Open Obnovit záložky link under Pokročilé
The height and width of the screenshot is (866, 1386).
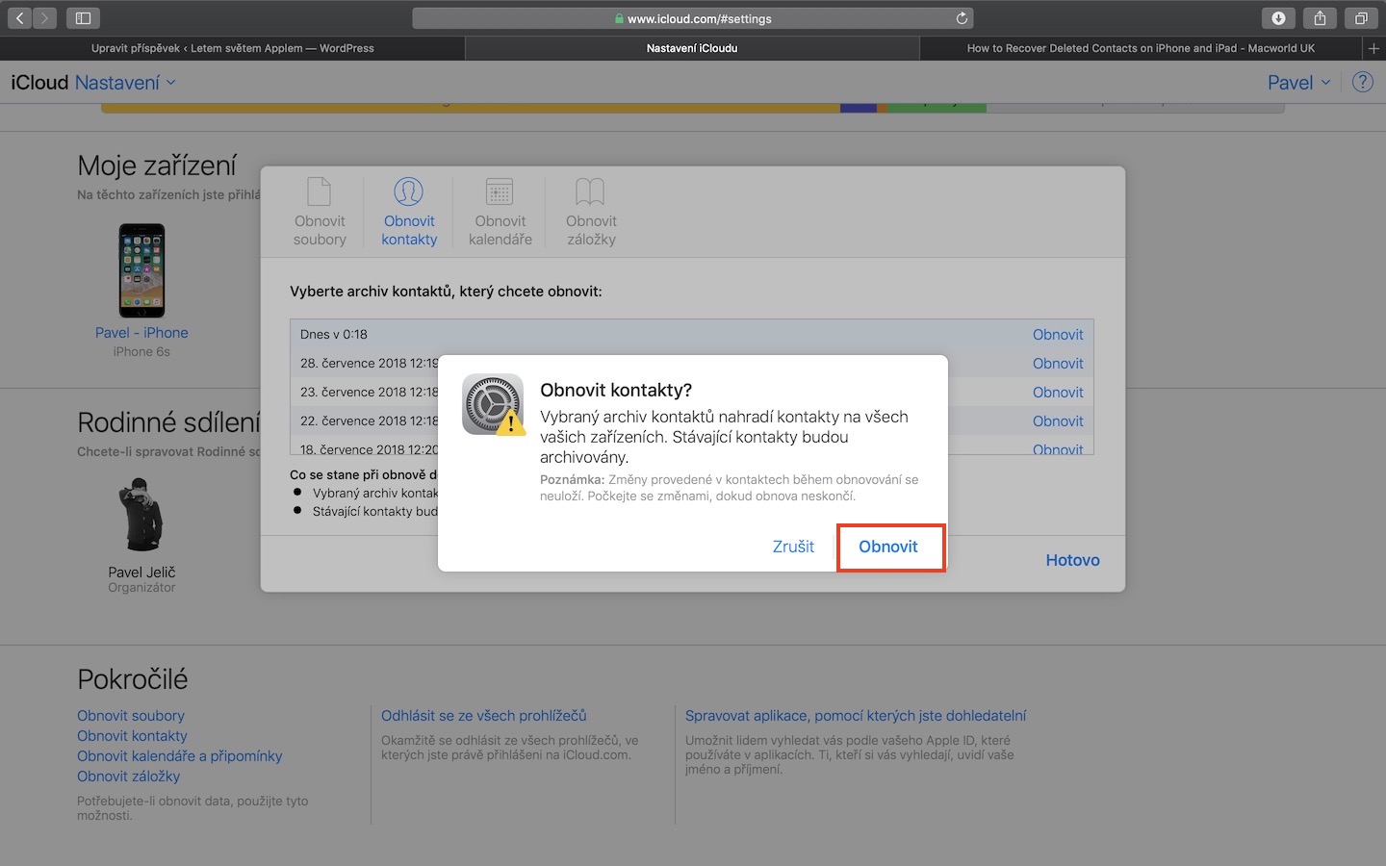[x=129, y=777]
